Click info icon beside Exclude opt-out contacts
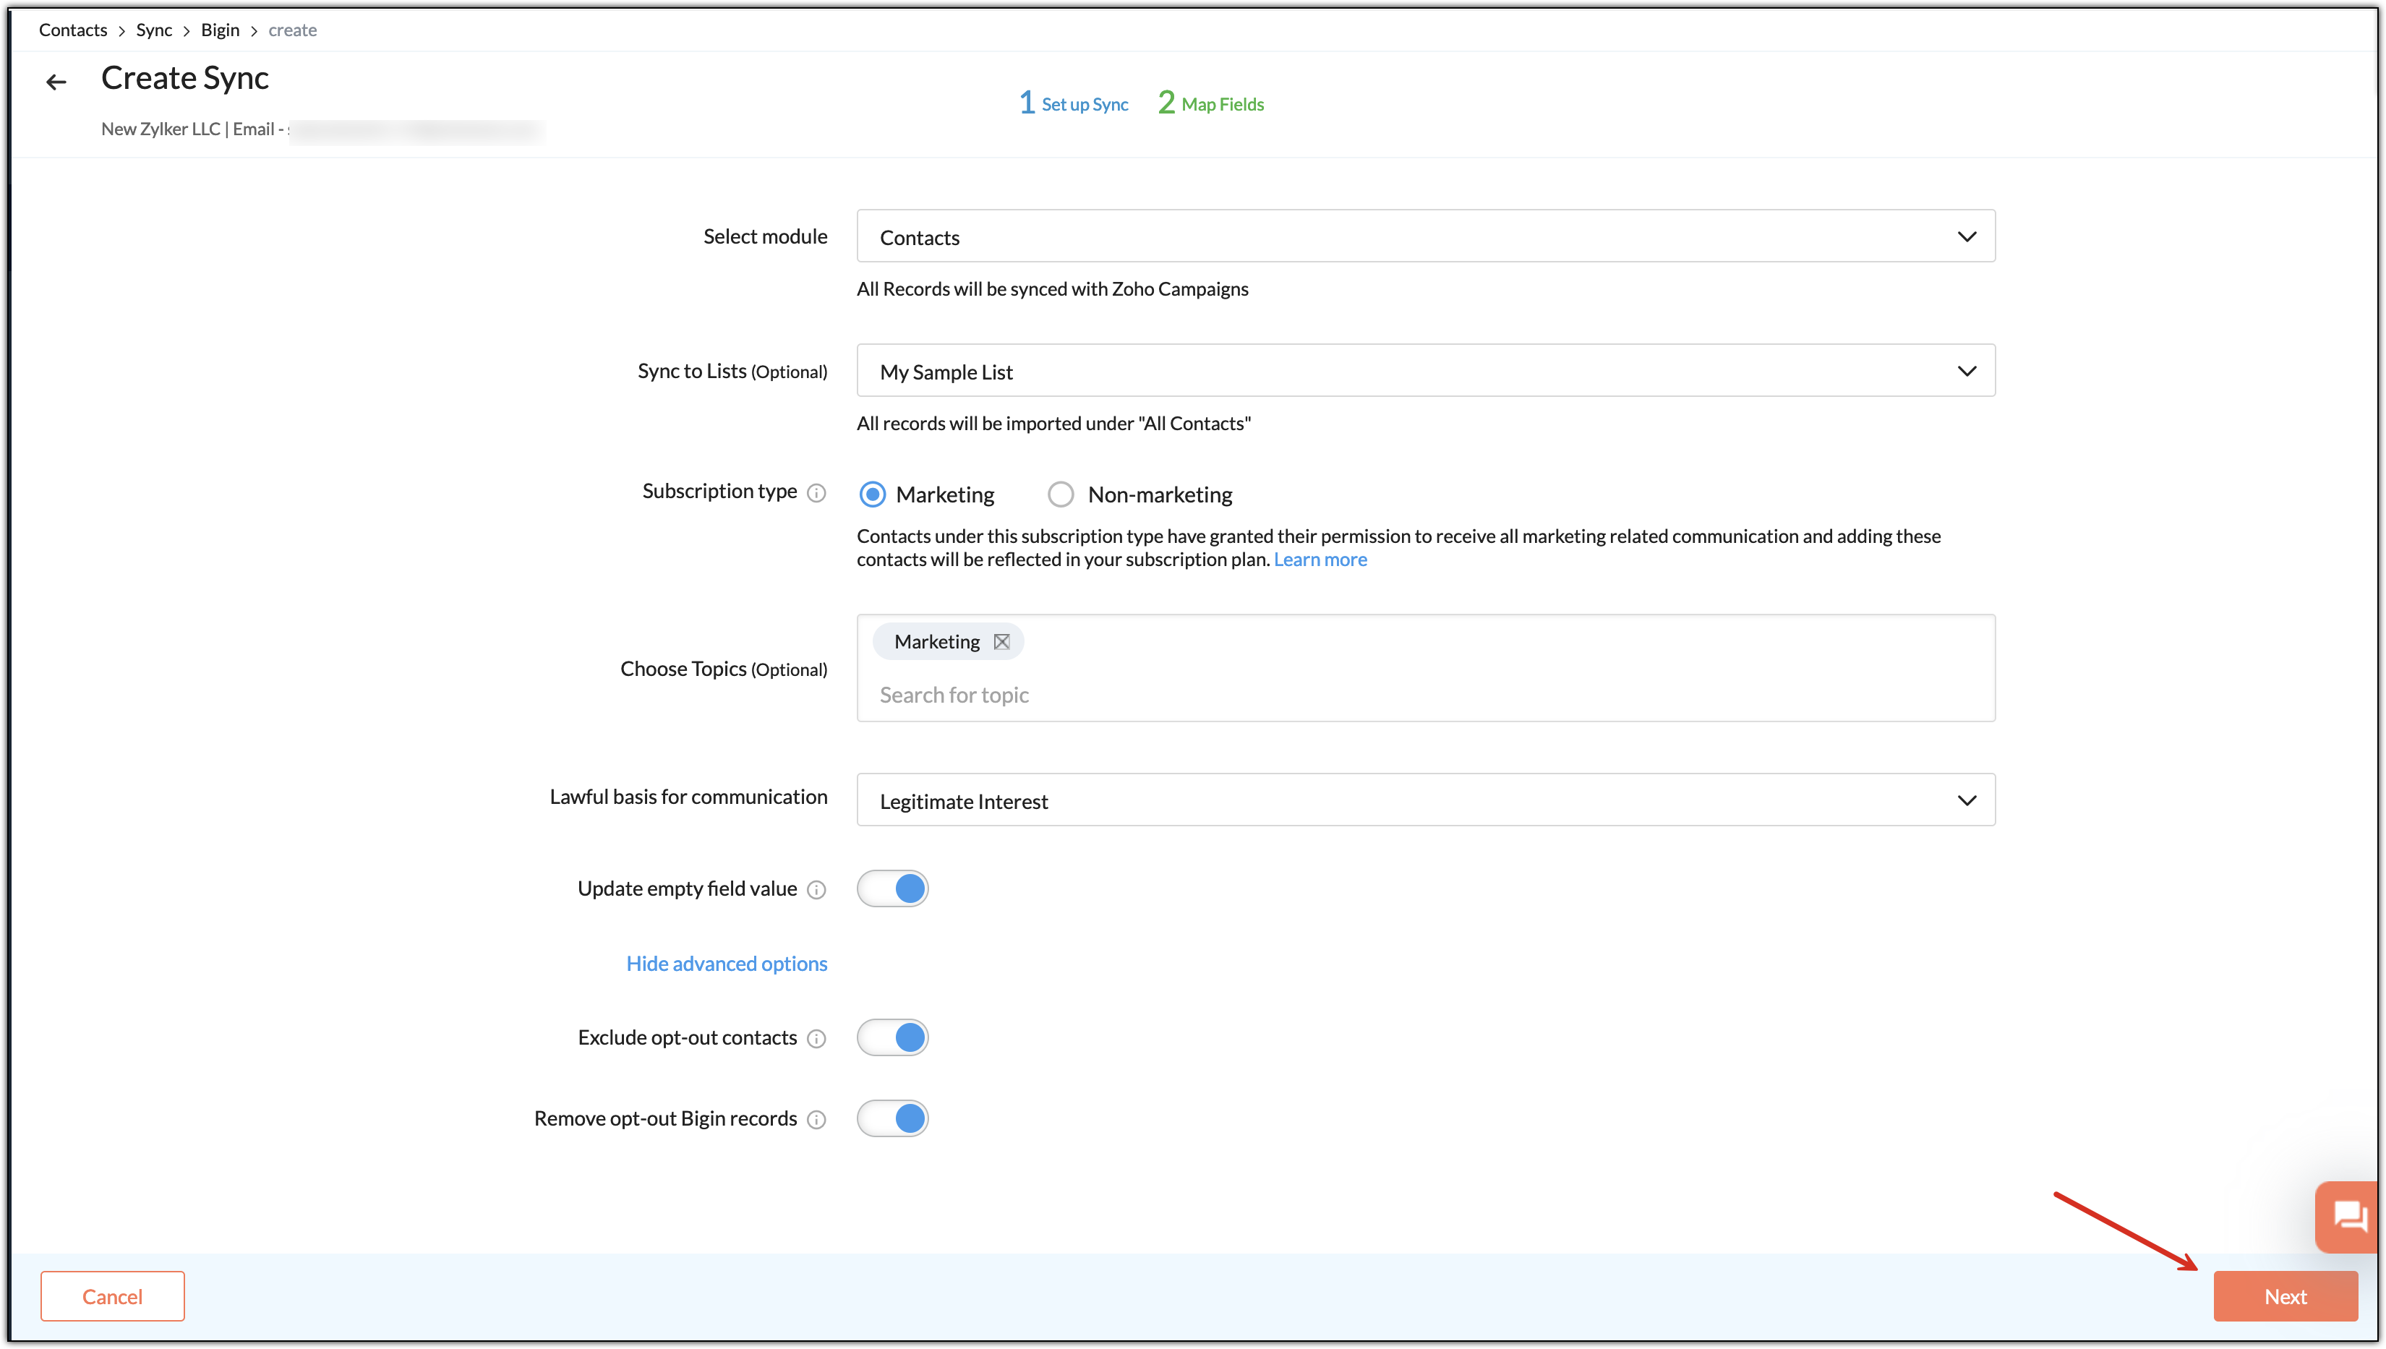This screenshot has height=1349, width=2386. [x=816, y=1039]
